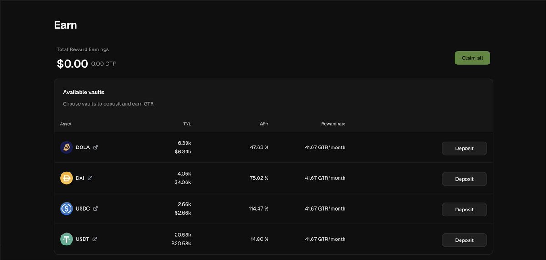The height and width of the screenshot is (260, 546).
Task: Open DAI external link icon
Action: point(90,178)
